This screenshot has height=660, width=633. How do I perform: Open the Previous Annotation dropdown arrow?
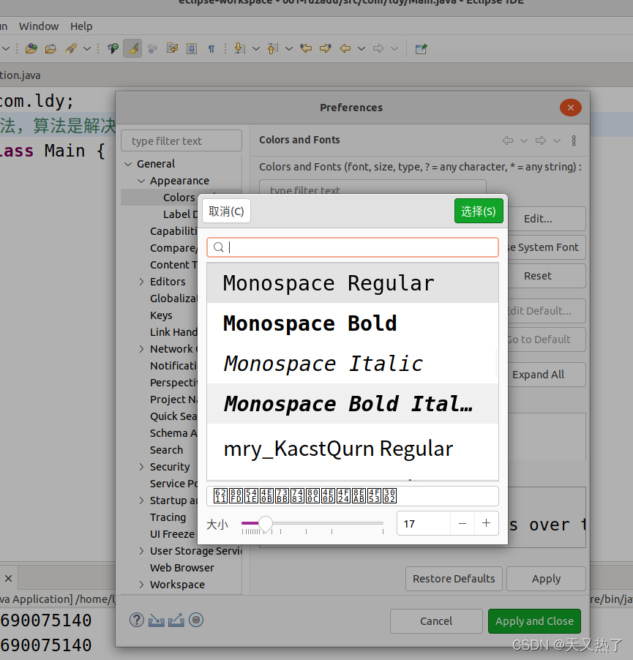click(289, 49)
